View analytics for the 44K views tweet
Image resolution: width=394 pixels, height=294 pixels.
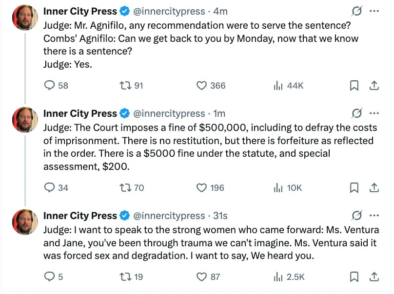tap(278, 86)
